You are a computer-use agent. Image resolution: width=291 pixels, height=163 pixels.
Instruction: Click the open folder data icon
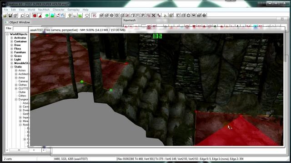5,15
